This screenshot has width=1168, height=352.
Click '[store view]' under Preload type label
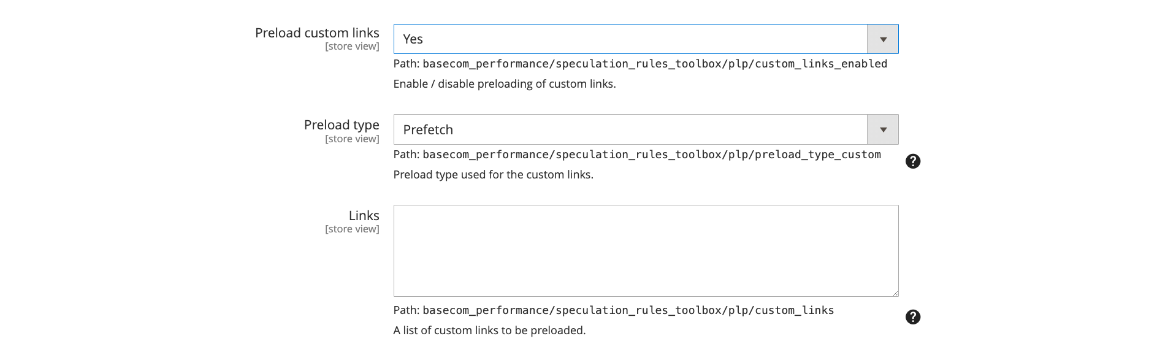click(352, 139)
